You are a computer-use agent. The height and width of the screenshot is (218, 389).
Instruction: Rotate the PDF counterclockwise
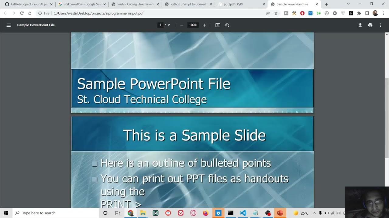coord(227,25)
